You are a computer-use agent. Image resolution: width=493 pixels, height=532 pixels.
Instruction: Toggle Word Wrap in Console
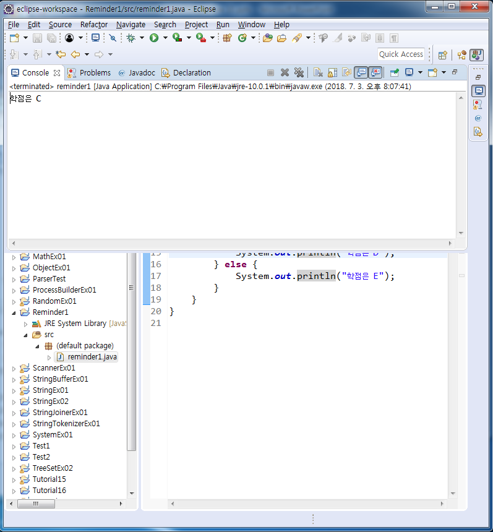[x=346, y=72]
